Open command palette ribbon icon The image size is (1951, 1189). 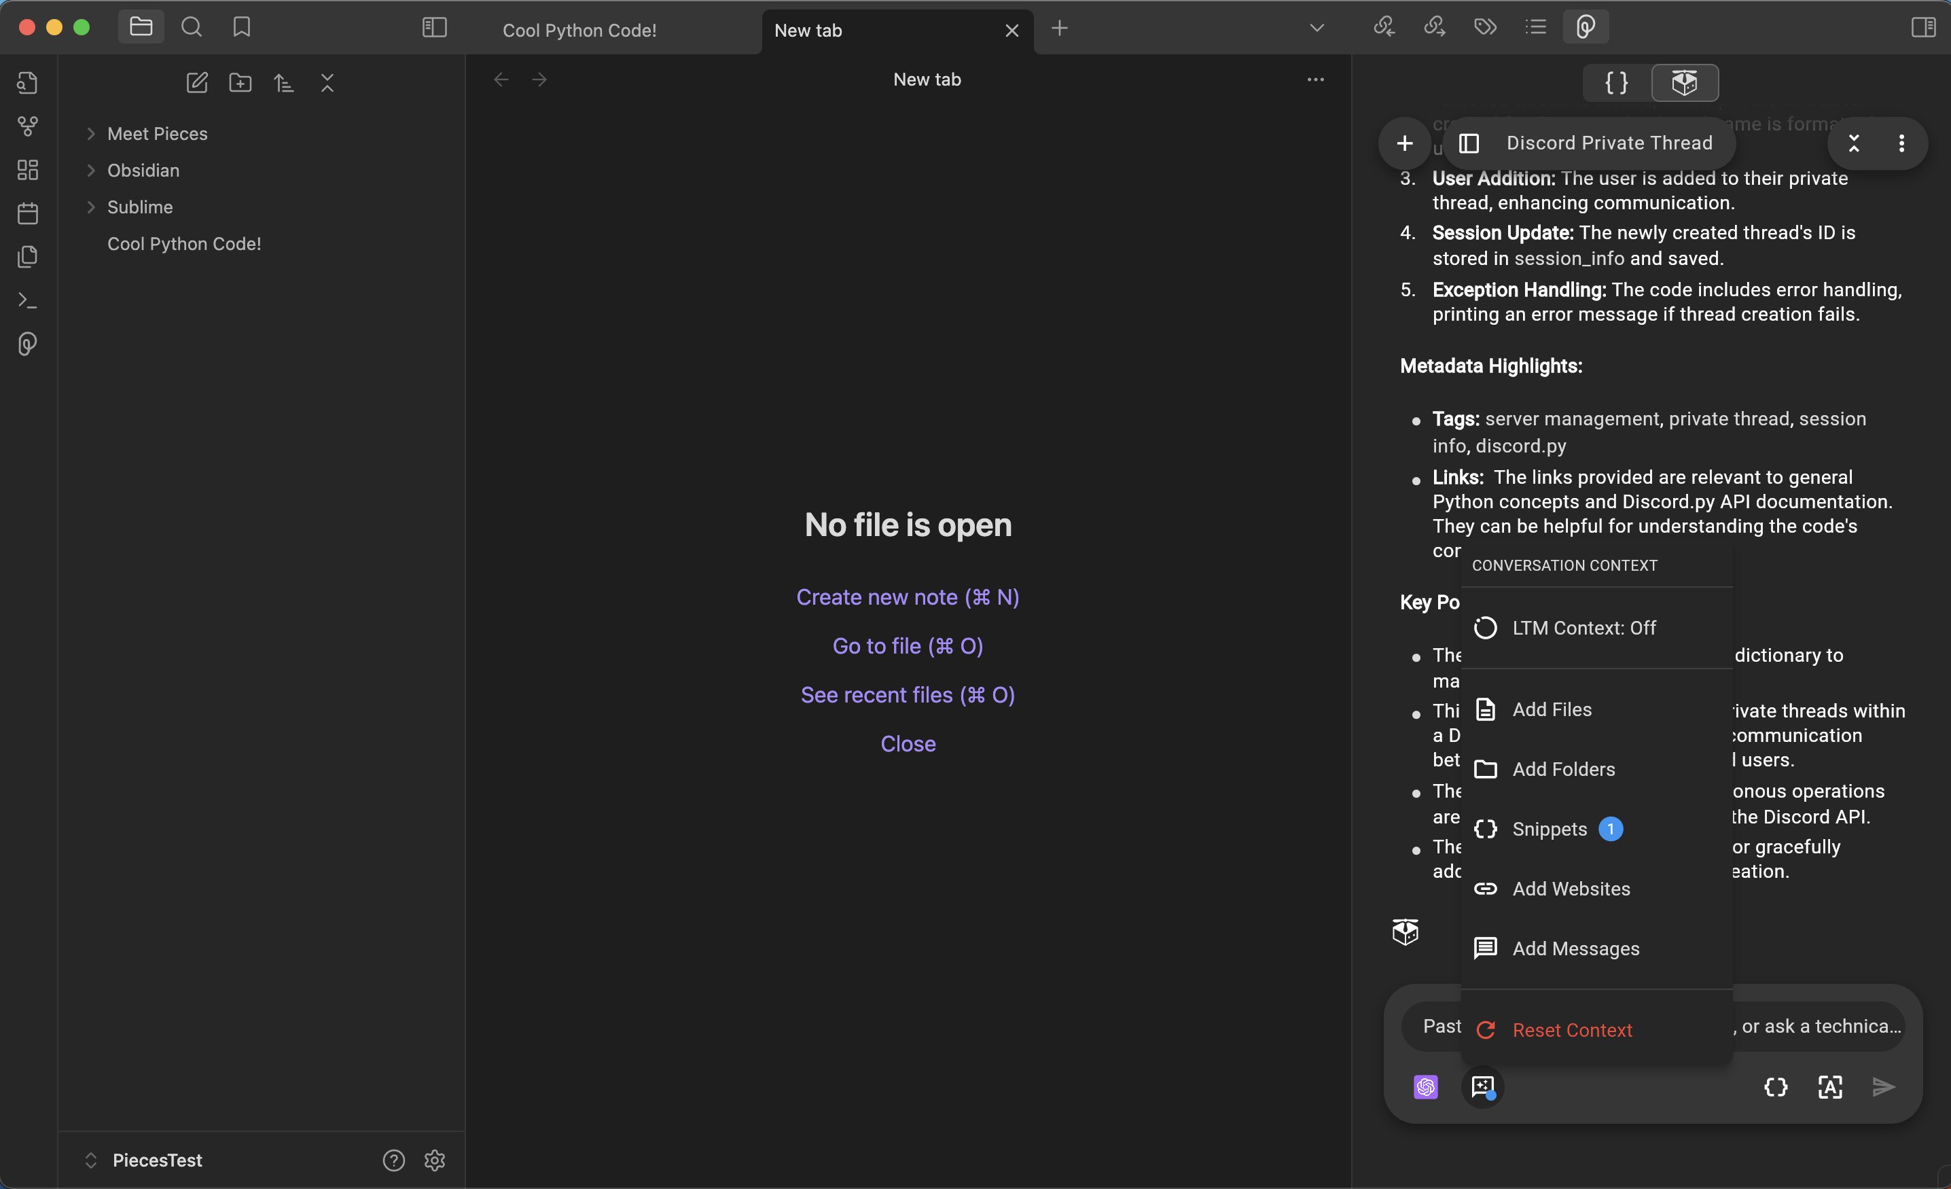point(28,300)
